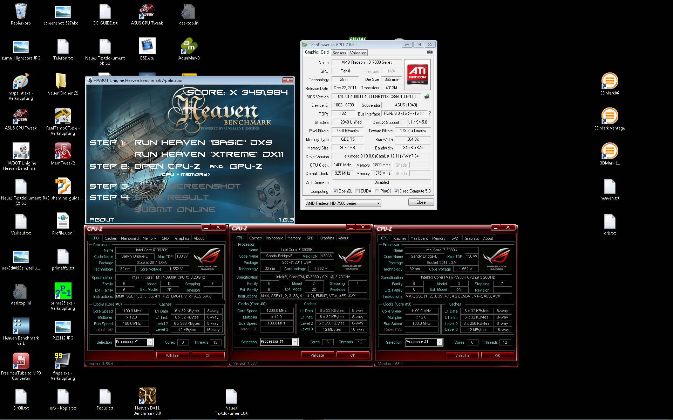Open the P12119.JPG image icon
The width and height of the screenshot is (673, 420).
tap(63, 327)
